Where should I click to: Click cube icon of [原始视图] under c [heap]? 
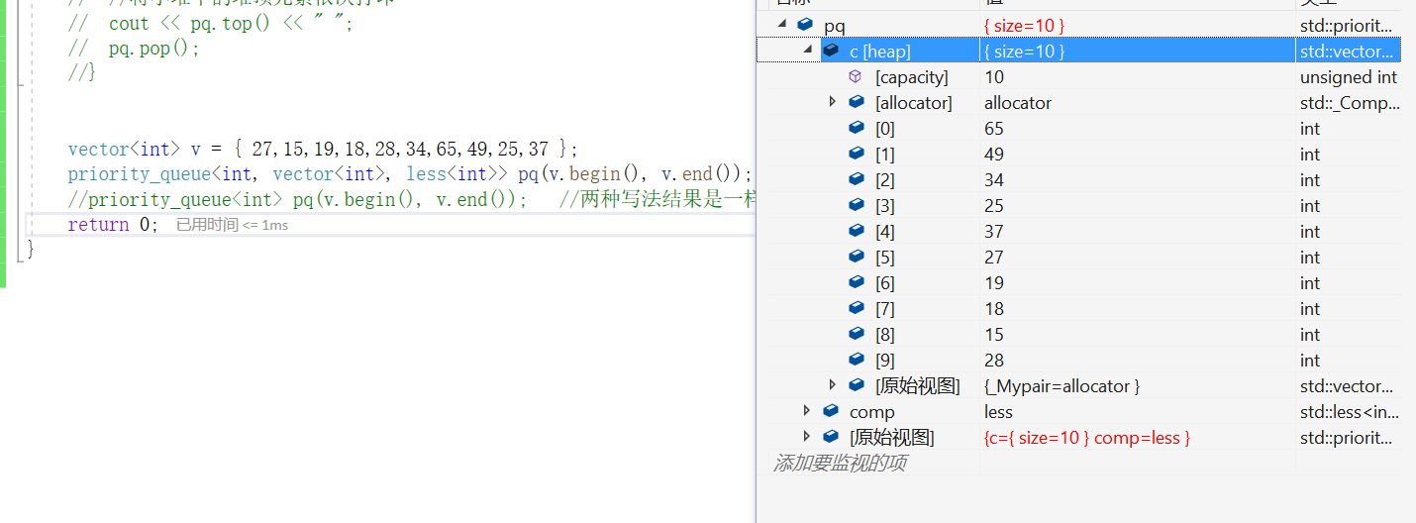pyautogui.click(x=857, y=385)
